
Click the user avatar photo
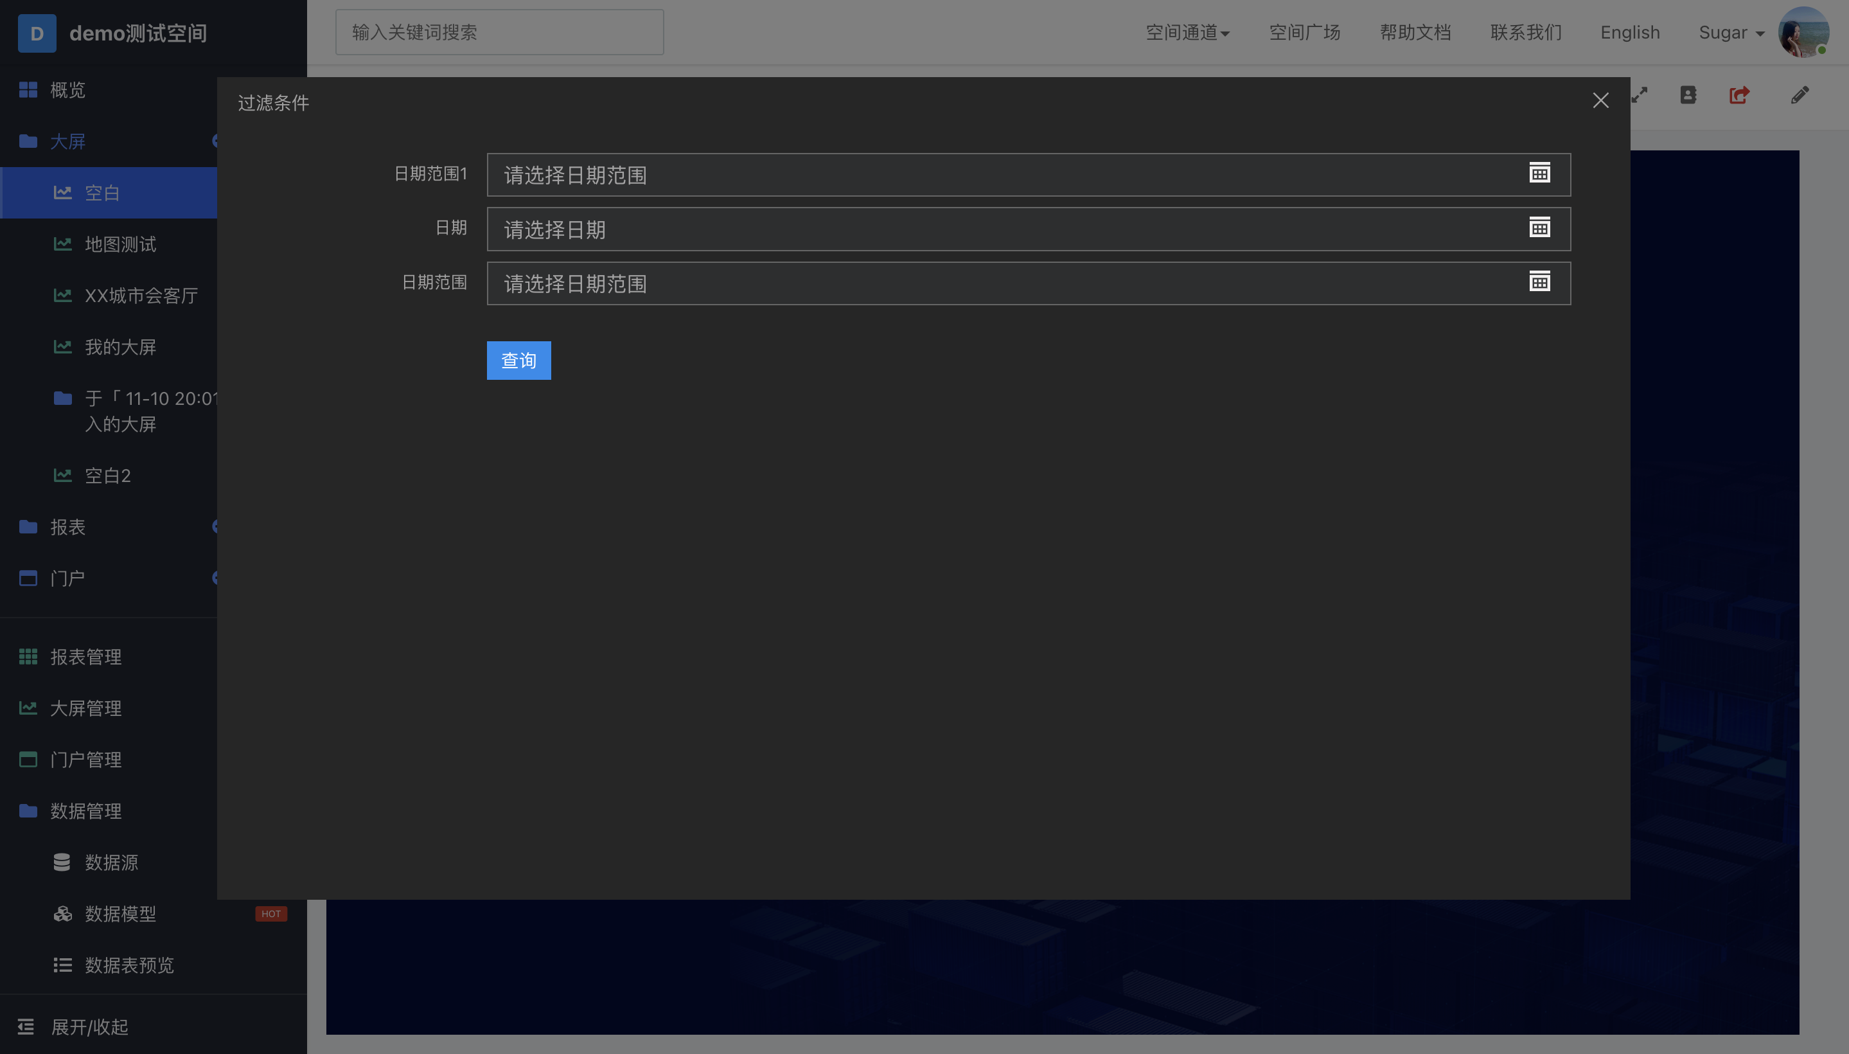pyautogui.click(x=1803, y=33)
